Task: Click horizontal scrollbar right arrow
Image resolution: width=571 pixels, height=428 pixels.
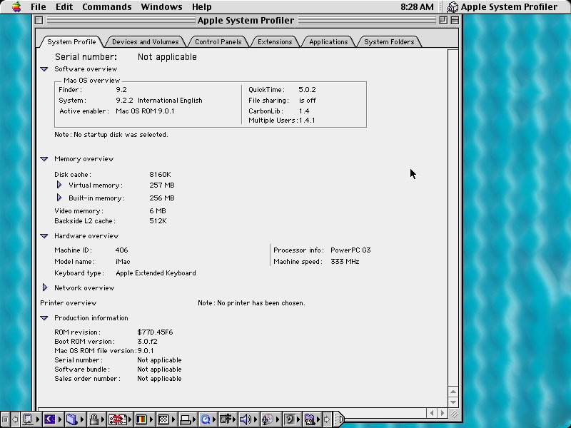Action: click(443, 413)
